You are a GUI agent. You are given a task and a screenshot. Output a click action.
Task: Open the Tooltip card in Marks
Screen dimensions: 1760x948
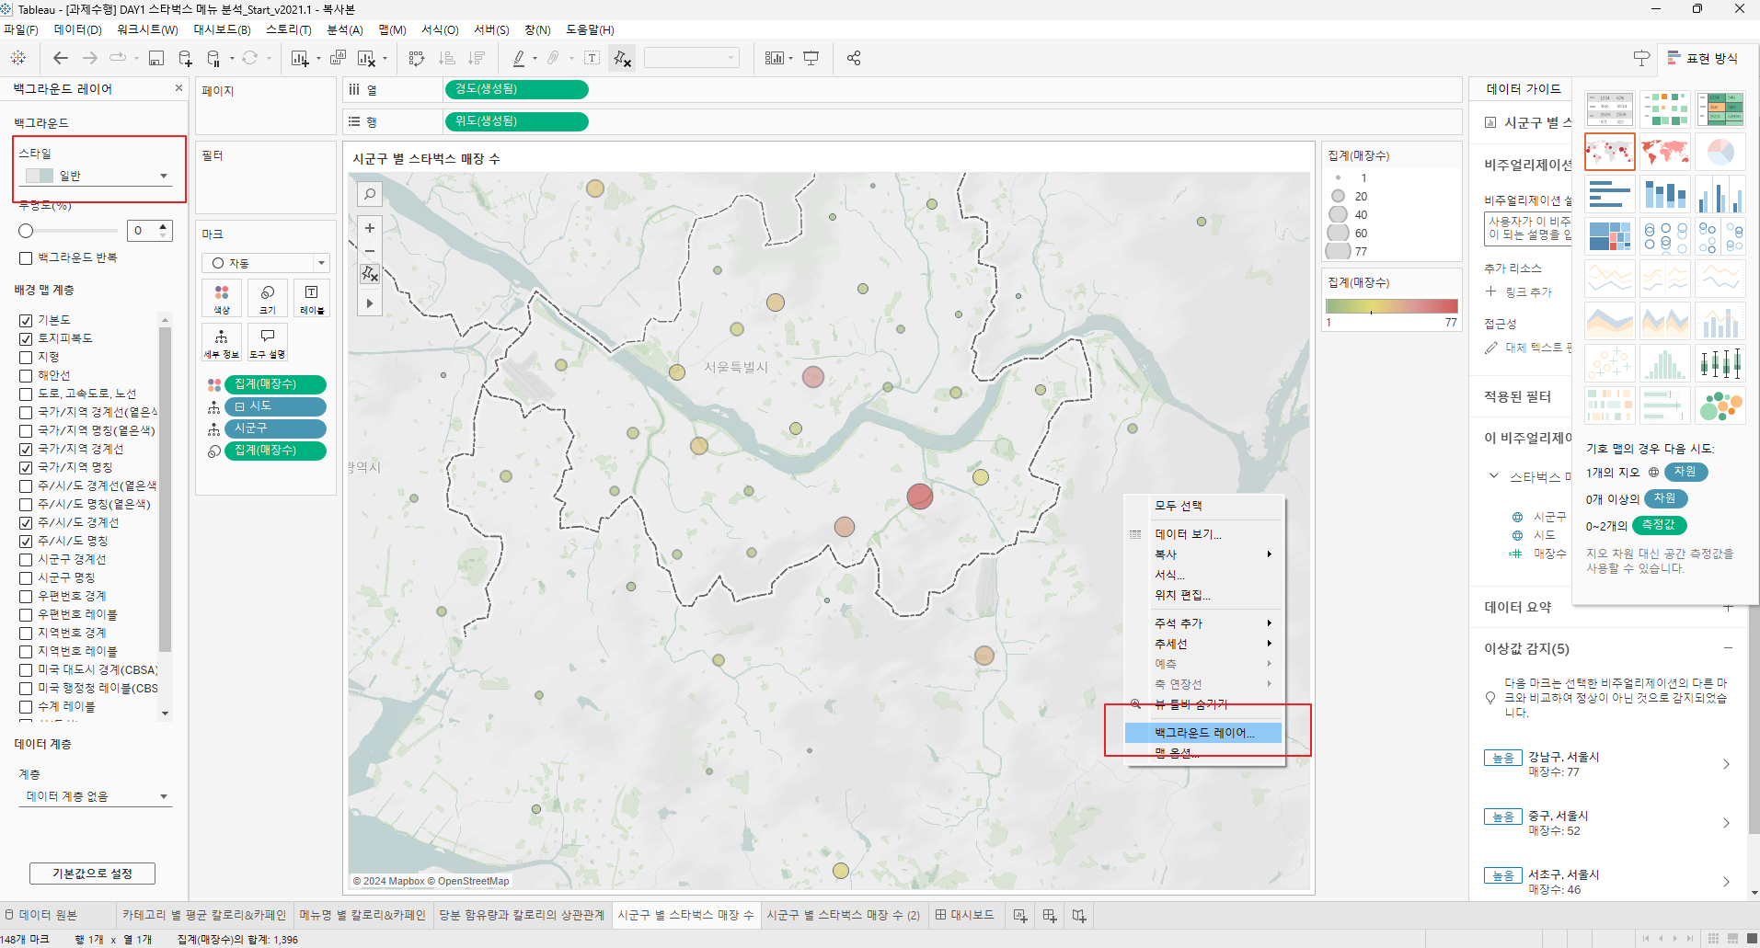pos(268,343)
